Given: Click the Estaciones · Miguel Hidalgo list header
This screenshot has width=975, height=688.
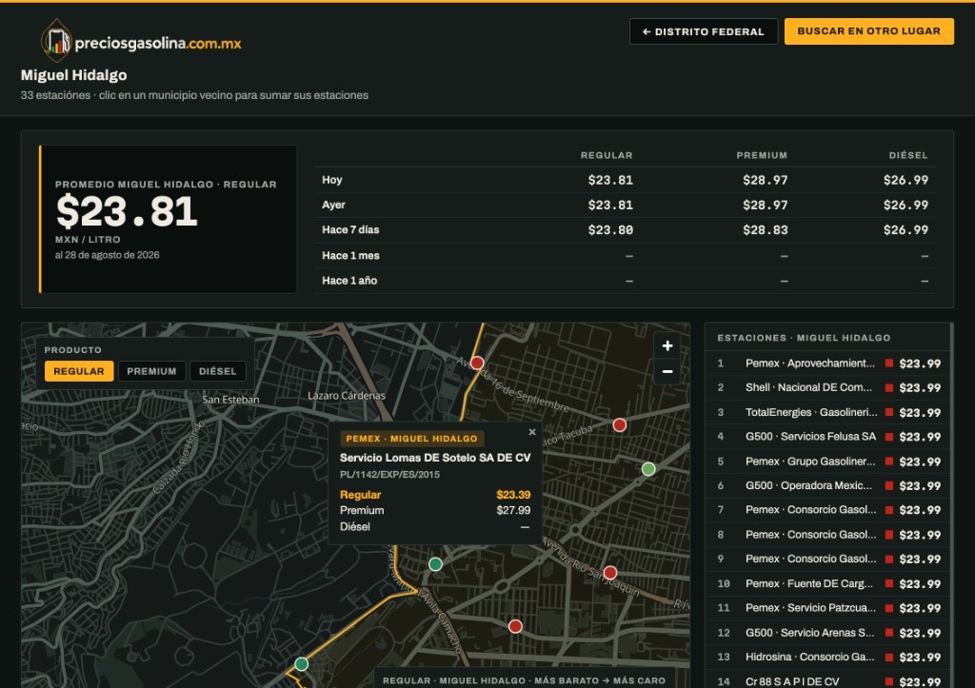Looking at the screenshot, I should 804,338.
